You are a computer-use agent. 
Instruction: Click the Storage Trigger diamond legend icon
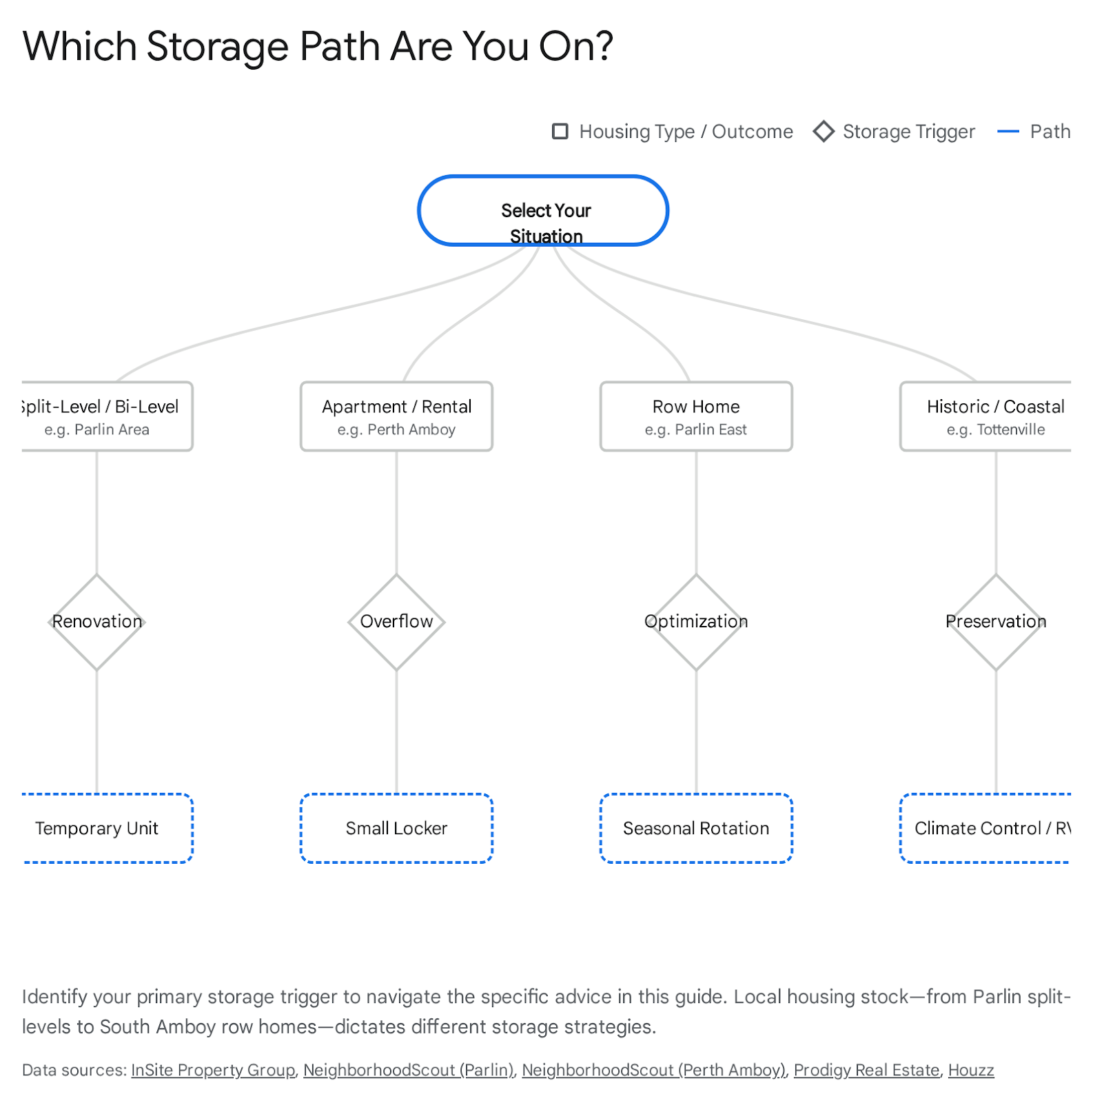point(824,131)
